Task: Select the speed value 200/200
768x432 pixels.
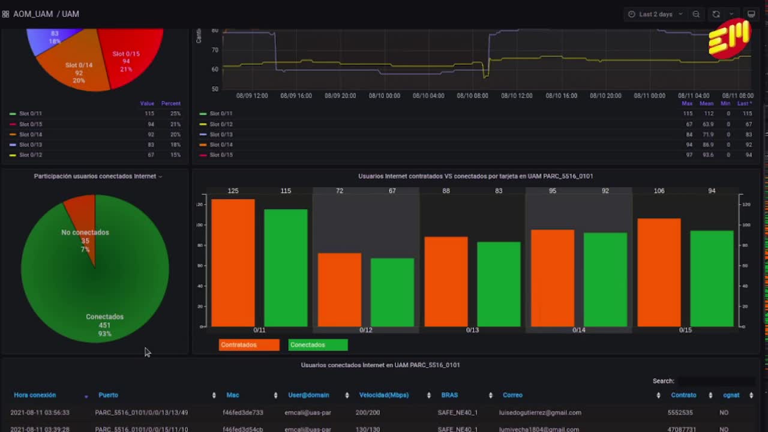Action: [367, 413]
